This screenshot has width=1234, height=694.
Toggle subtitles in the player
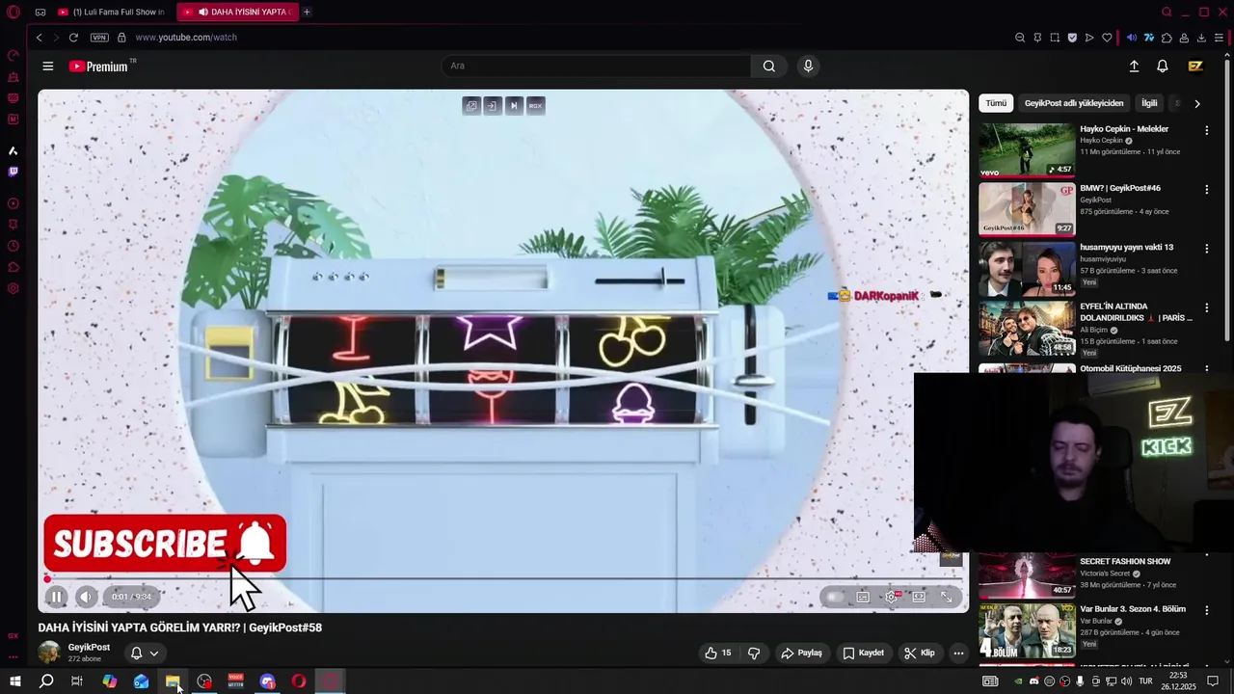pyautogui.click(x=863, y=597)
